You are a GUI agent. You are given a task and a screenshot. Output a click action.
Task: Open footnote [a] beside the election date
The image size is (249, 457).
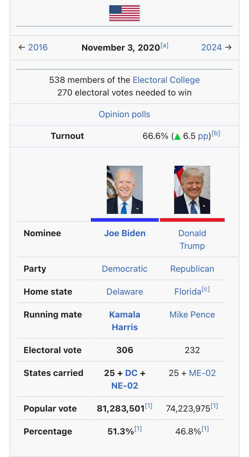pyautogui.click(x=164, y=45)
